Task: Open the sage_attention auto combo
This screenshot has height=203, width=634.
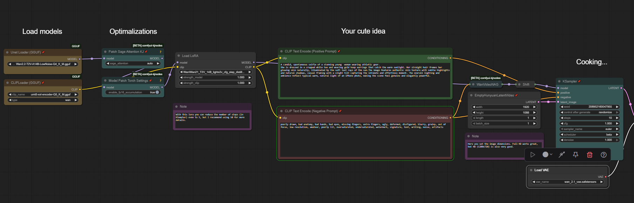Action: tap(133, 64)
